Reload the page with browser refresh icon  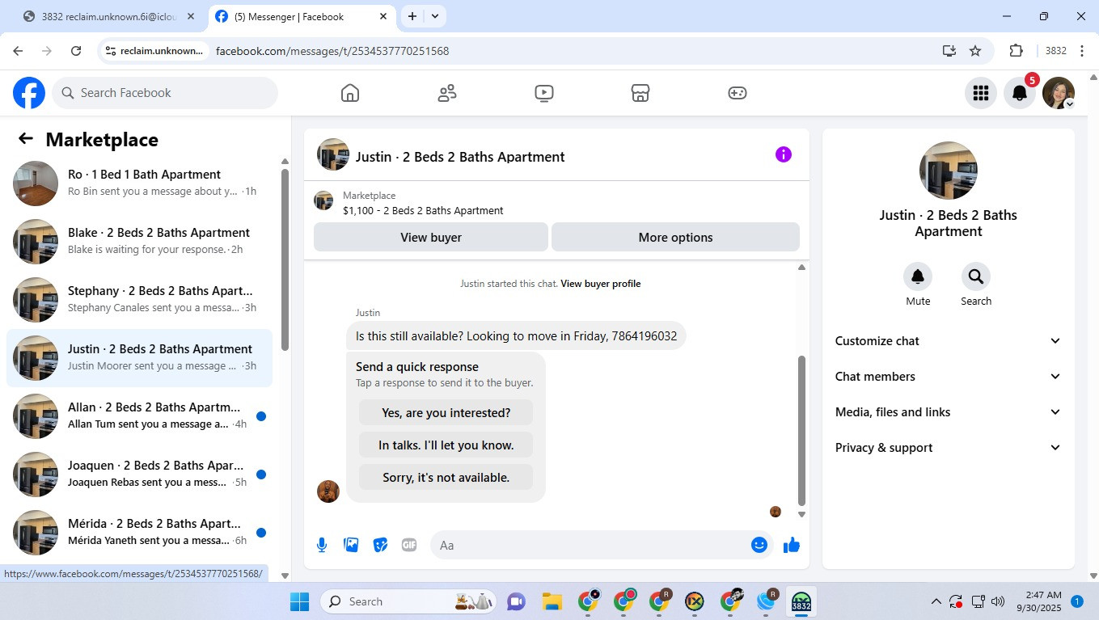pyautogui.click(x=76, y=51)
